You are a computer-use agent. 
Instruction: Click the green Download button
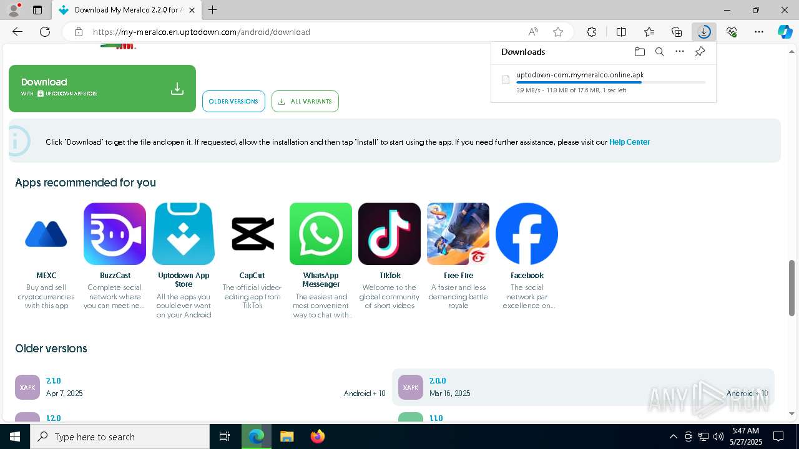pos(102,89)
